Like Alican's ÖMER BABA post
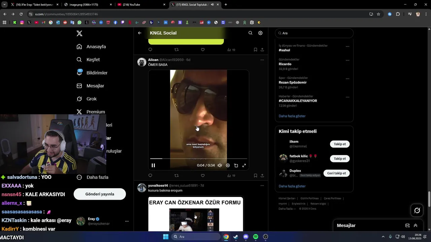This screenshot has height=242, width=431. (x=203, y=175)
